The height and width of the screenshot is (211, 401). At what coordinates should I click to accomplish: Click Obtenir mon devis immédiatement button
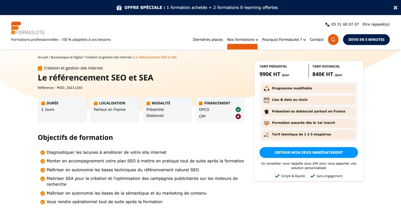pyautogui.click(x=309, y=153)
